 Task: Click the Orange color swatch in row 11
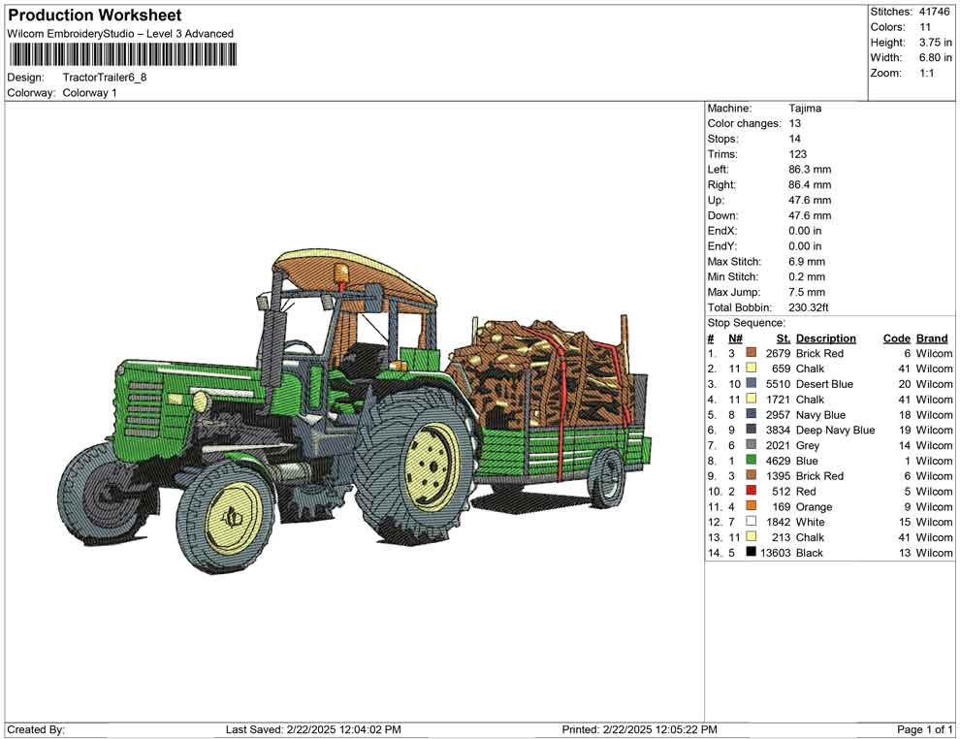[751, 506]
